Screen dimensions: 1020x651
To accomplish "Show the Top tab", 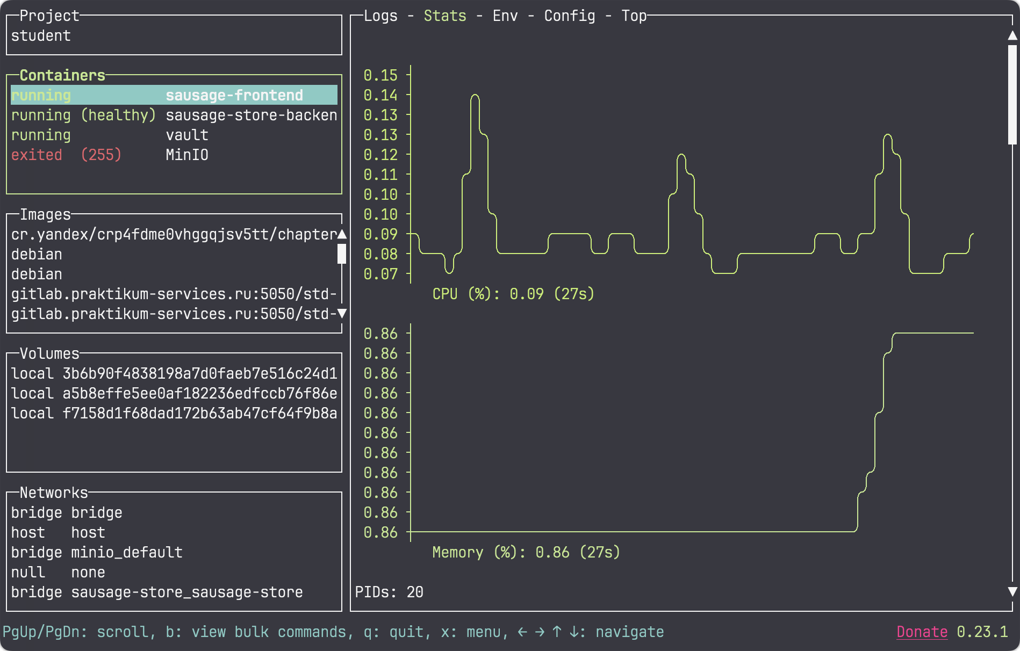I will [634, 16].
